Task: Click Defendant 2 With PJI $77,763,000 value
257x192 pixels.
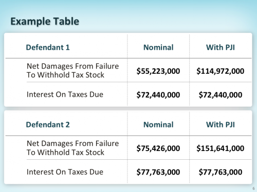Action: [x=221, y=172]
